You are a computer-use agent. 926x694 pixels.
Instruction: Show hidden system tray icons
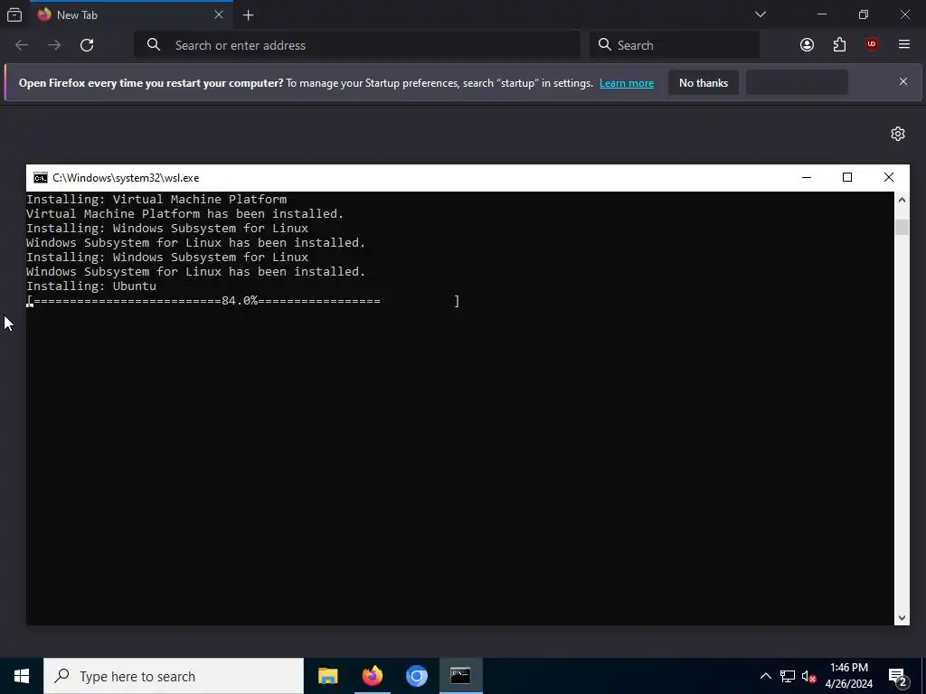pos(765,676)
